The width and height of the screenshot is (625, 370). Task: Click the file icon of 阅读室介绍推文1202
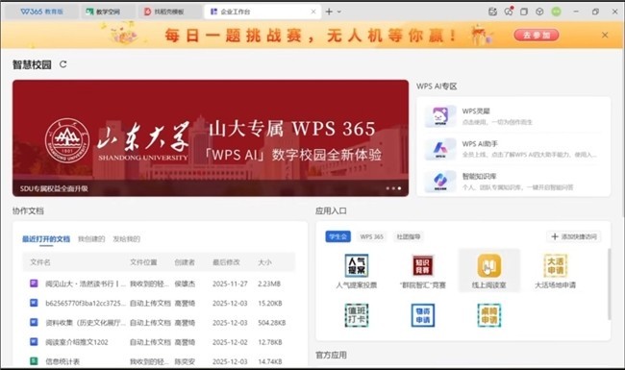[x=34, y=341]
